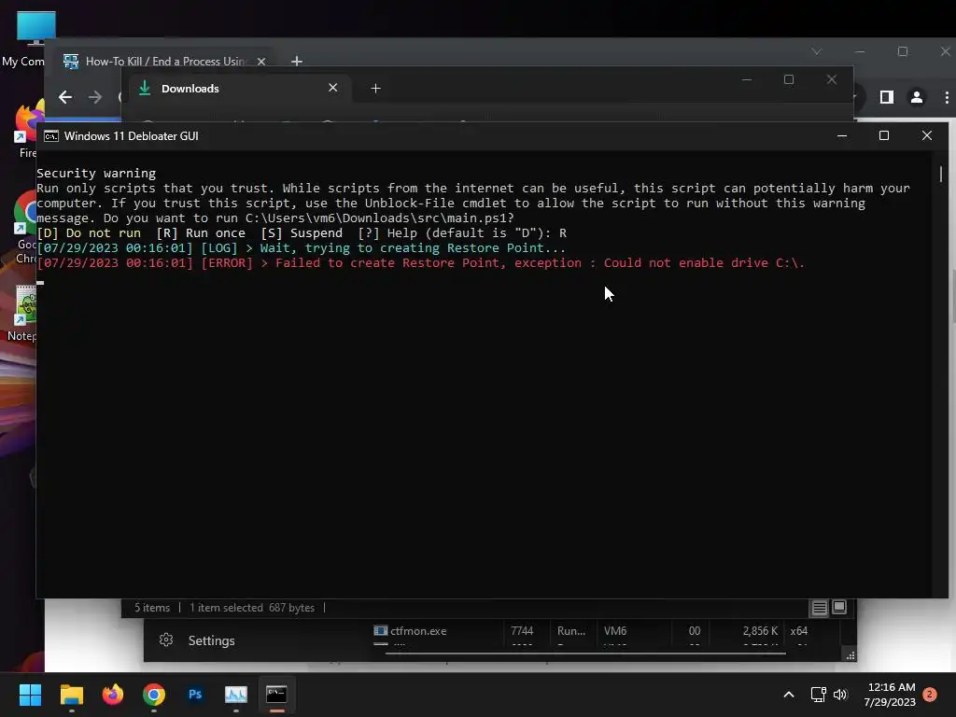Close the Downloads tab
Image resolution: width=956 pixels, height=717 pixels.
(333, 88)
